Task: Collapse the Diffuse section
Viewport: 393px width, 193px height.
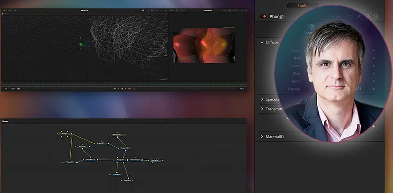Action: coord(262,42)
